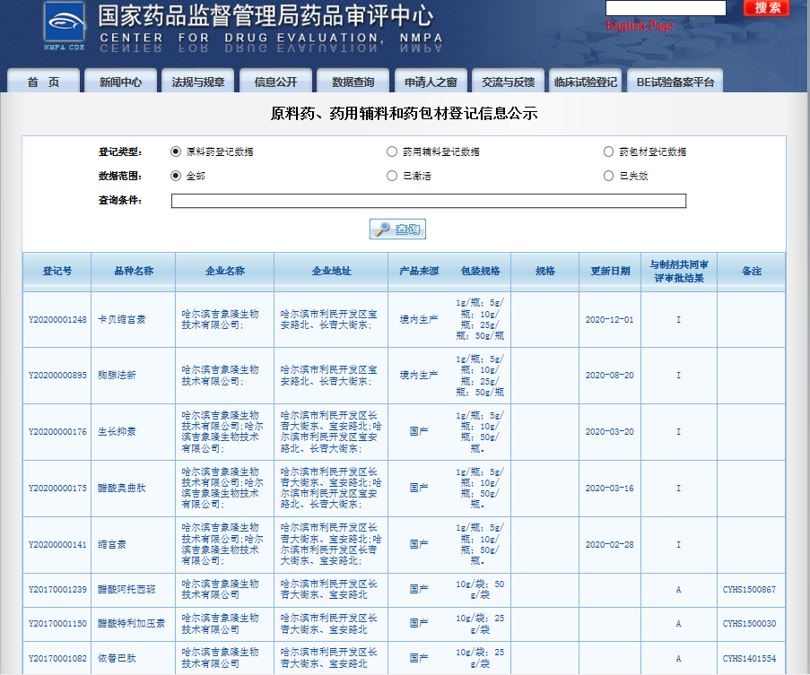Image resolution: width=810 pixels, height=675 pixels.
Task: Choose the 已失效 data range option
Action: pyautogui.click(x=610, y=176)
